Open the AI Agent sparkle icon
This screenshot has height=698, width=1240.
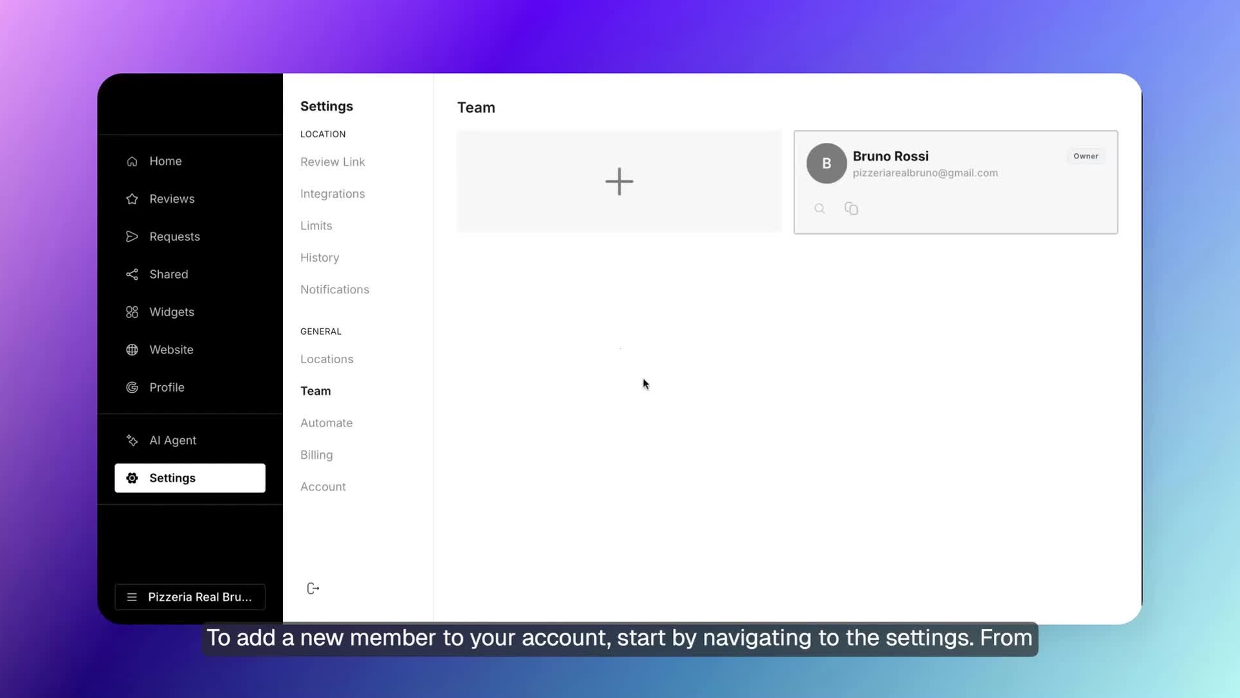[132, 441]
